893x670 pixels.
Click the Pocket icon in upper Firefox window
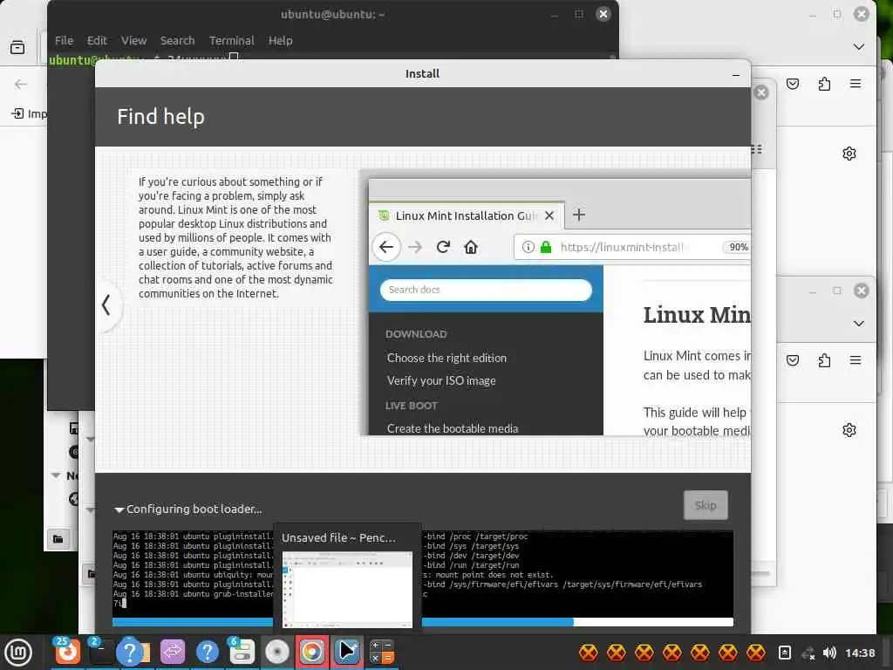tap(793, 85)
